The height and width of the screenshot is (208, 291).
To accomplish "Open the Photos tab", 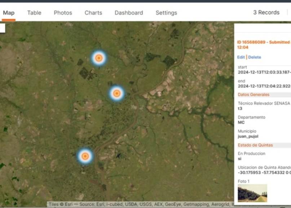I will click(63, 13).
